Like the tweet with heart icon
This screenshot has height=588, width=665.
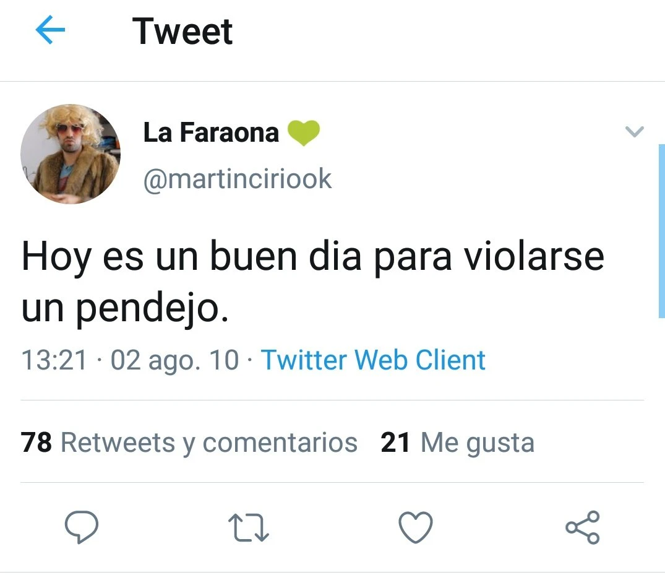coord(416,527)
